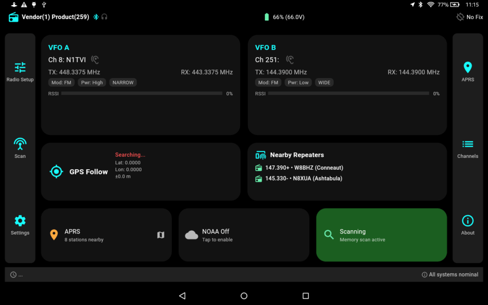Viewport: 488px width, 305px height.
Task: Click All systems nominal status text
Action: 454,274
